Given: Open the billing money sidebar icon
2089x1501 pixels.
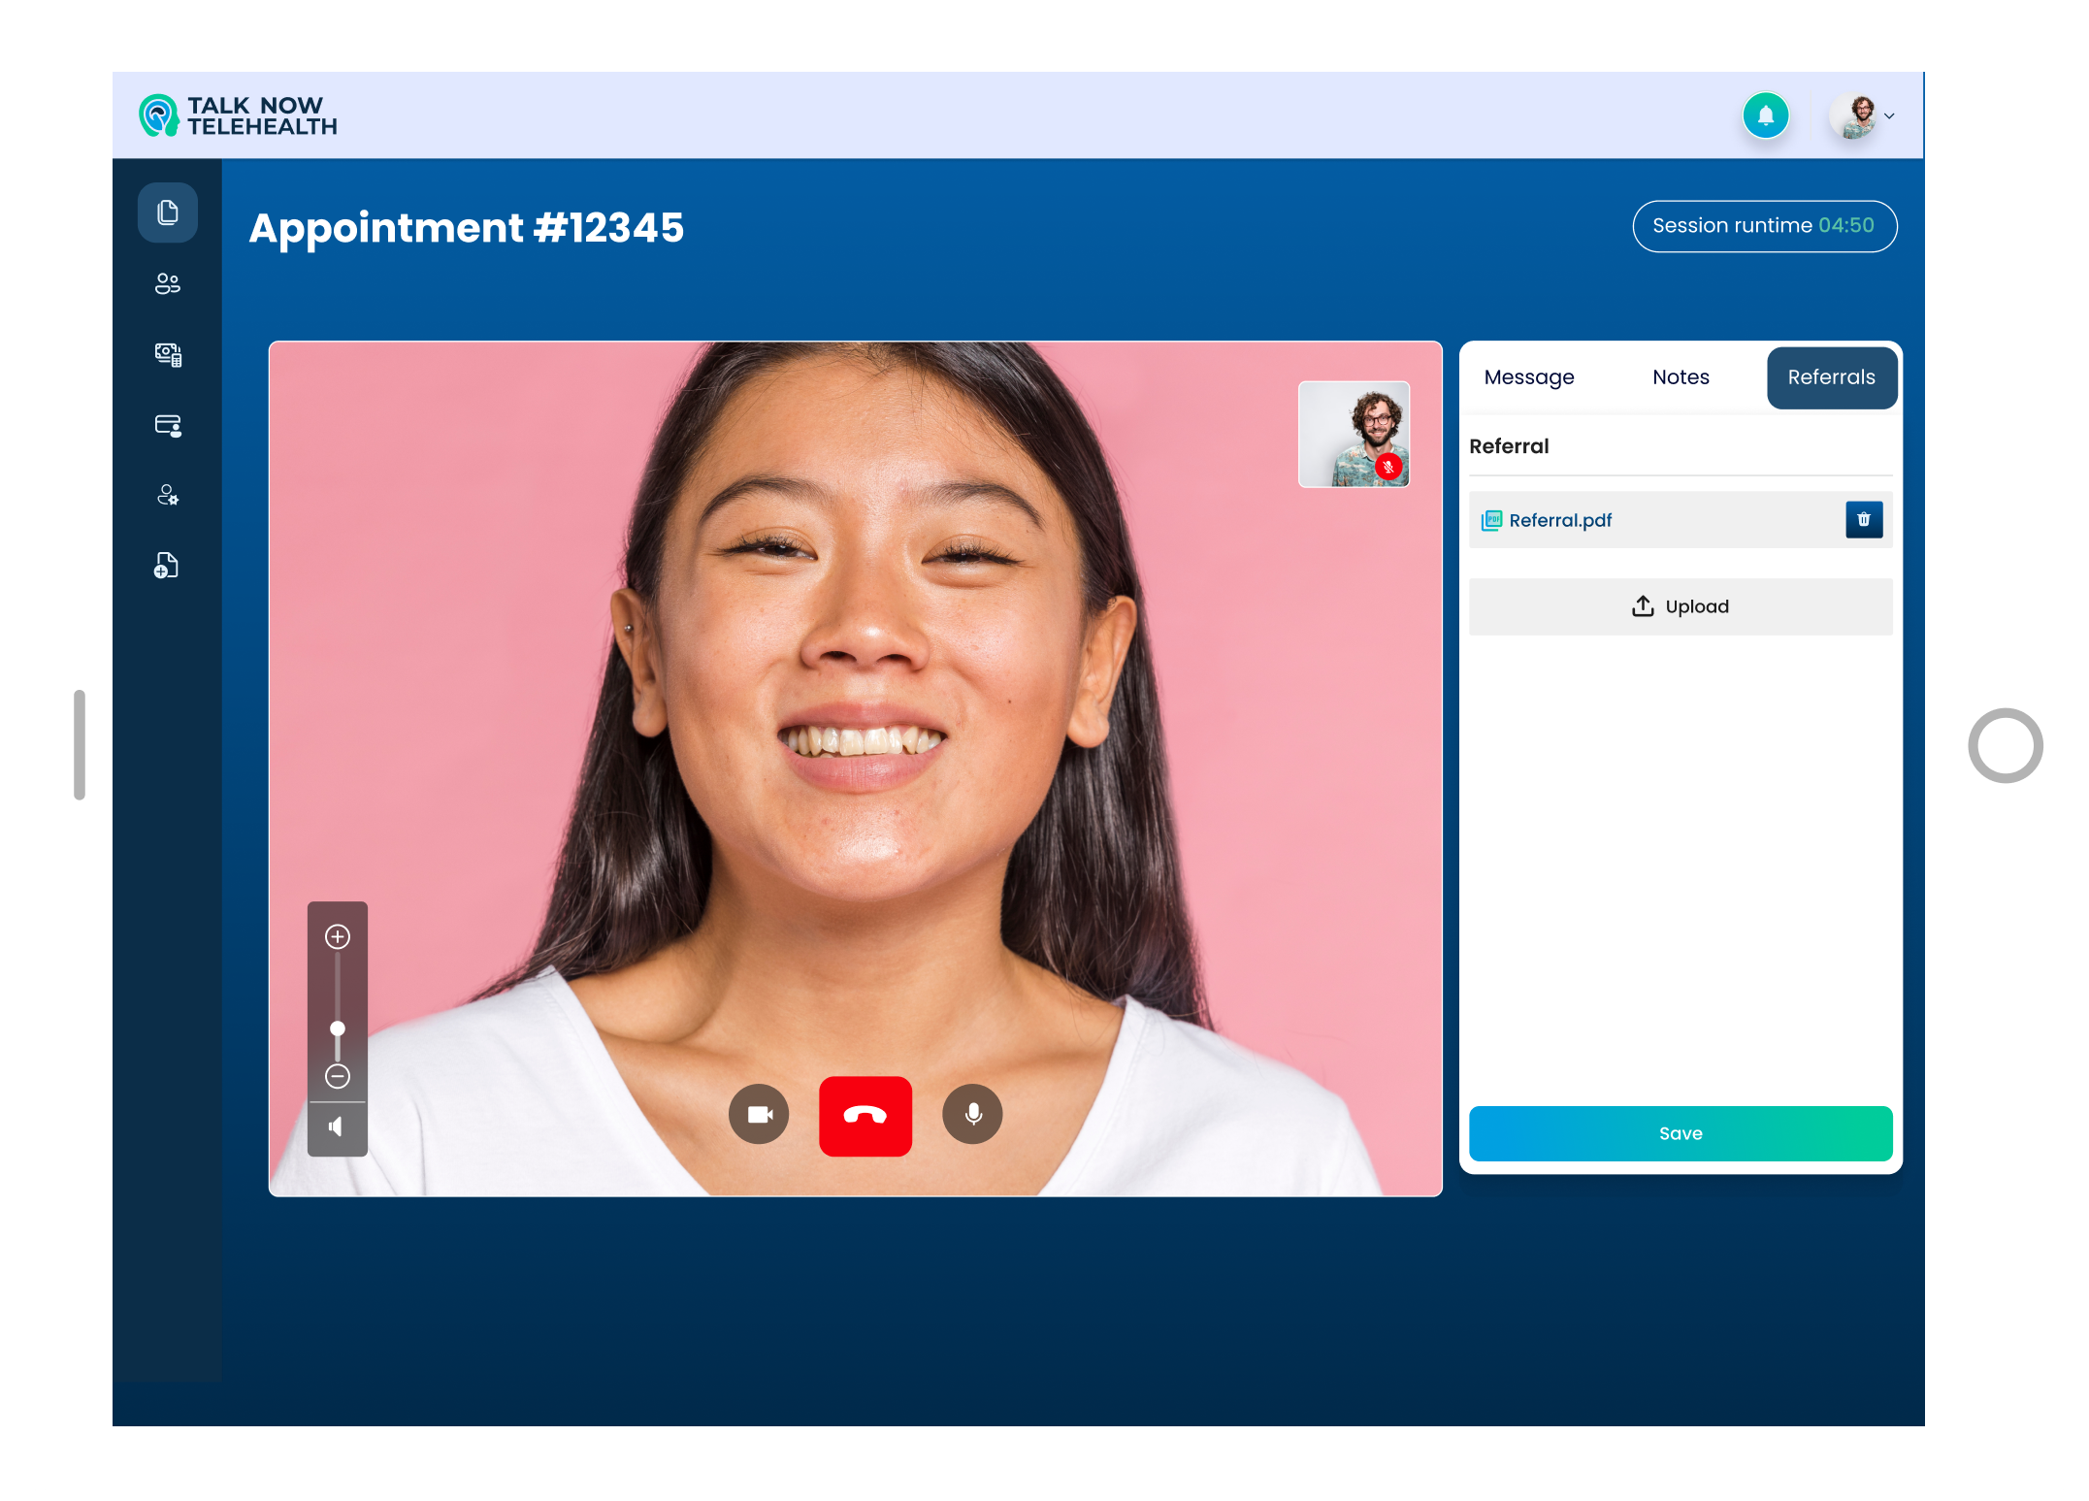Looking at the screenshot, I should [x=168, y=354].
